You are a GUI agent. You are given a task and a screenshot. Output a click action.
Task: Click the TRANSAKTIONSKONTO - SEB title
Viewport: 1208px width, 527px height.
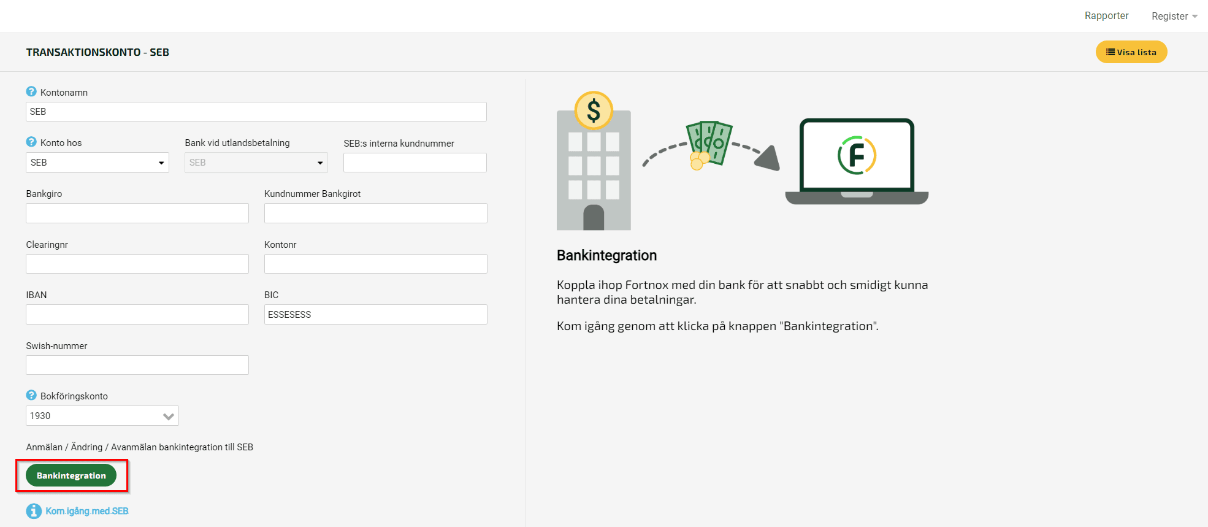point(97,52)
